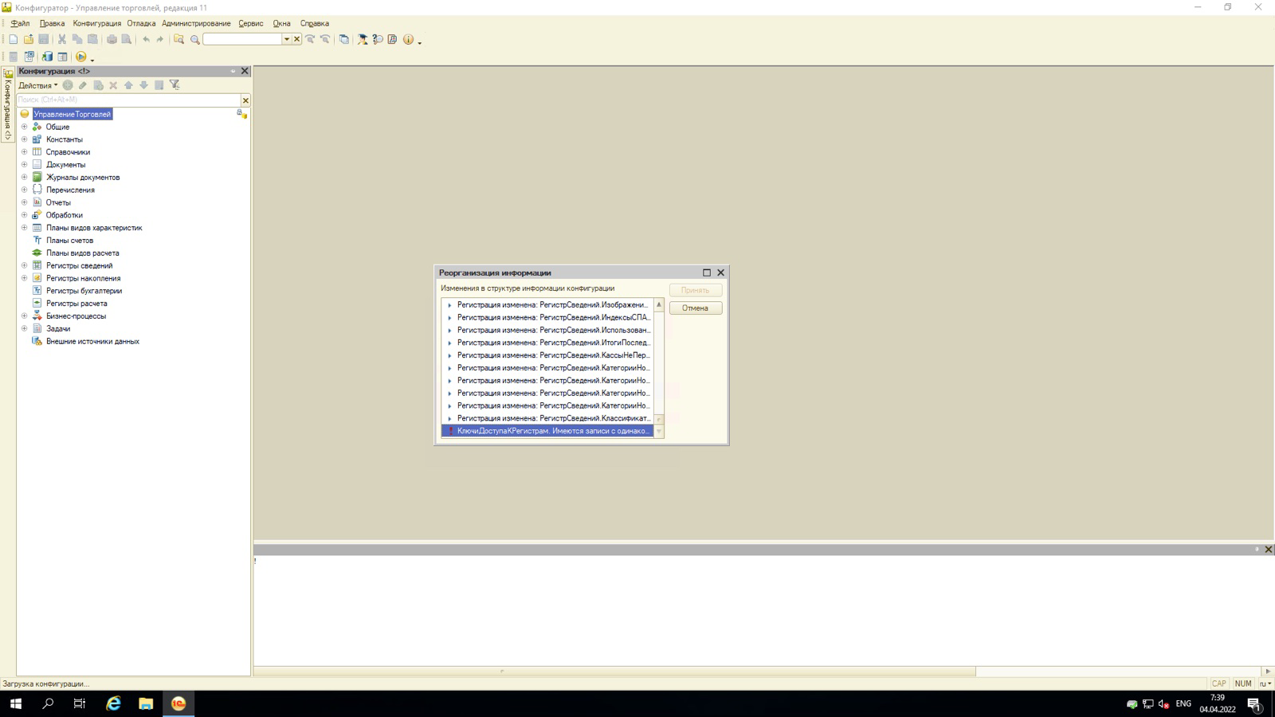Click the magnifier search icon in toolbar
Screen dimensions: 1275x717
click(x=194, y=39)
